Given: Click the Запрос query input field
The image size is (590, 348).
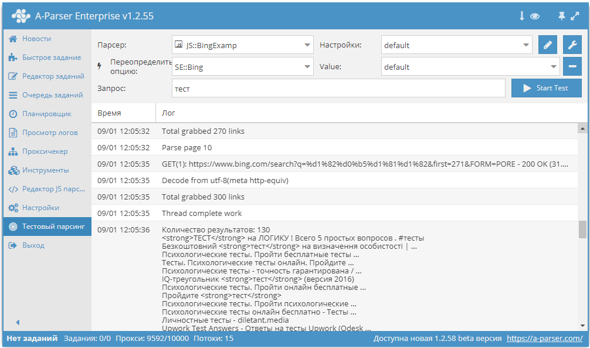Looking at the screenshot, I should [338, 89].
